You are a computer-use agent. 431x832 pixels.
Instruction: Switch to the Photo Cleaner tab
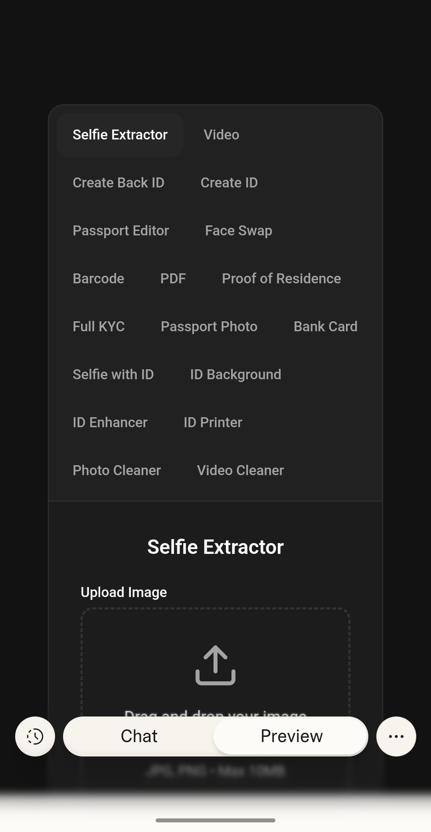pyautogui.click(x=117, y=471)
